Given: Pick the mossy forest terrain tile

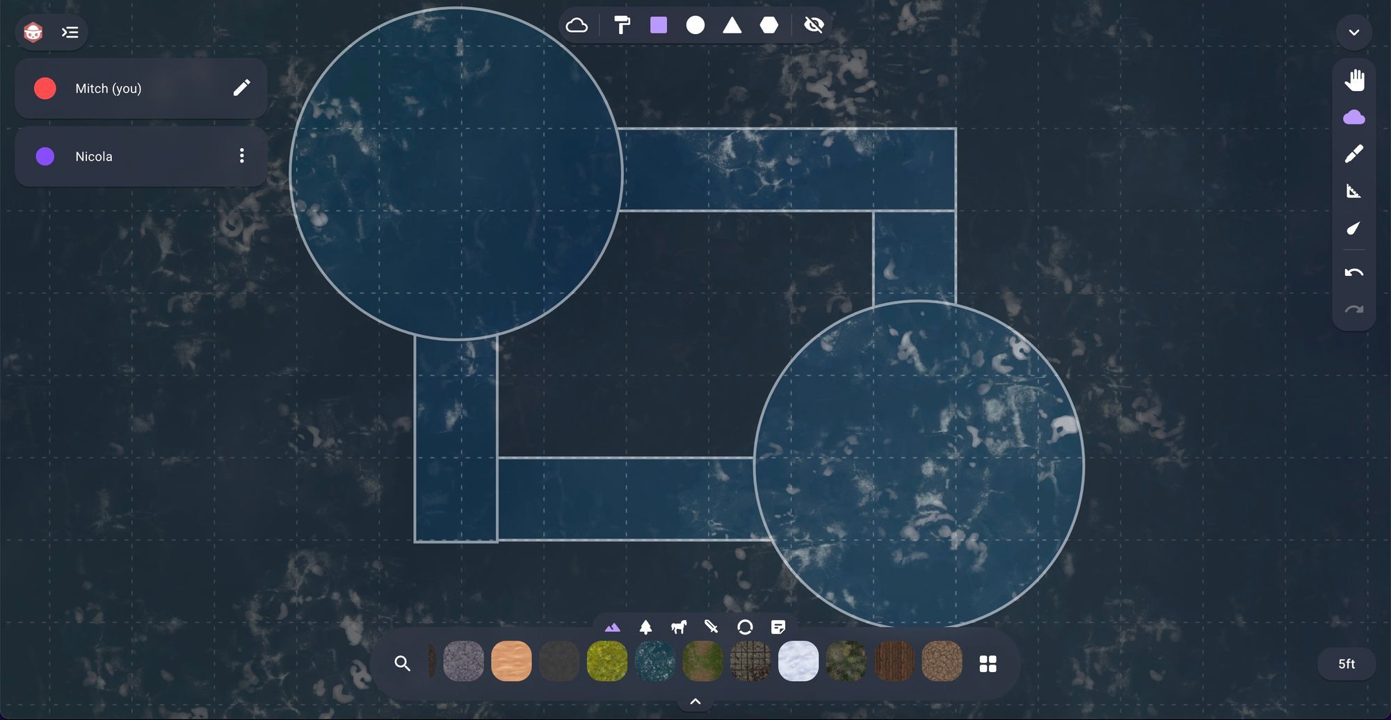Looking at the screenshot, I should pyautogui.click(x=846, y=661).
